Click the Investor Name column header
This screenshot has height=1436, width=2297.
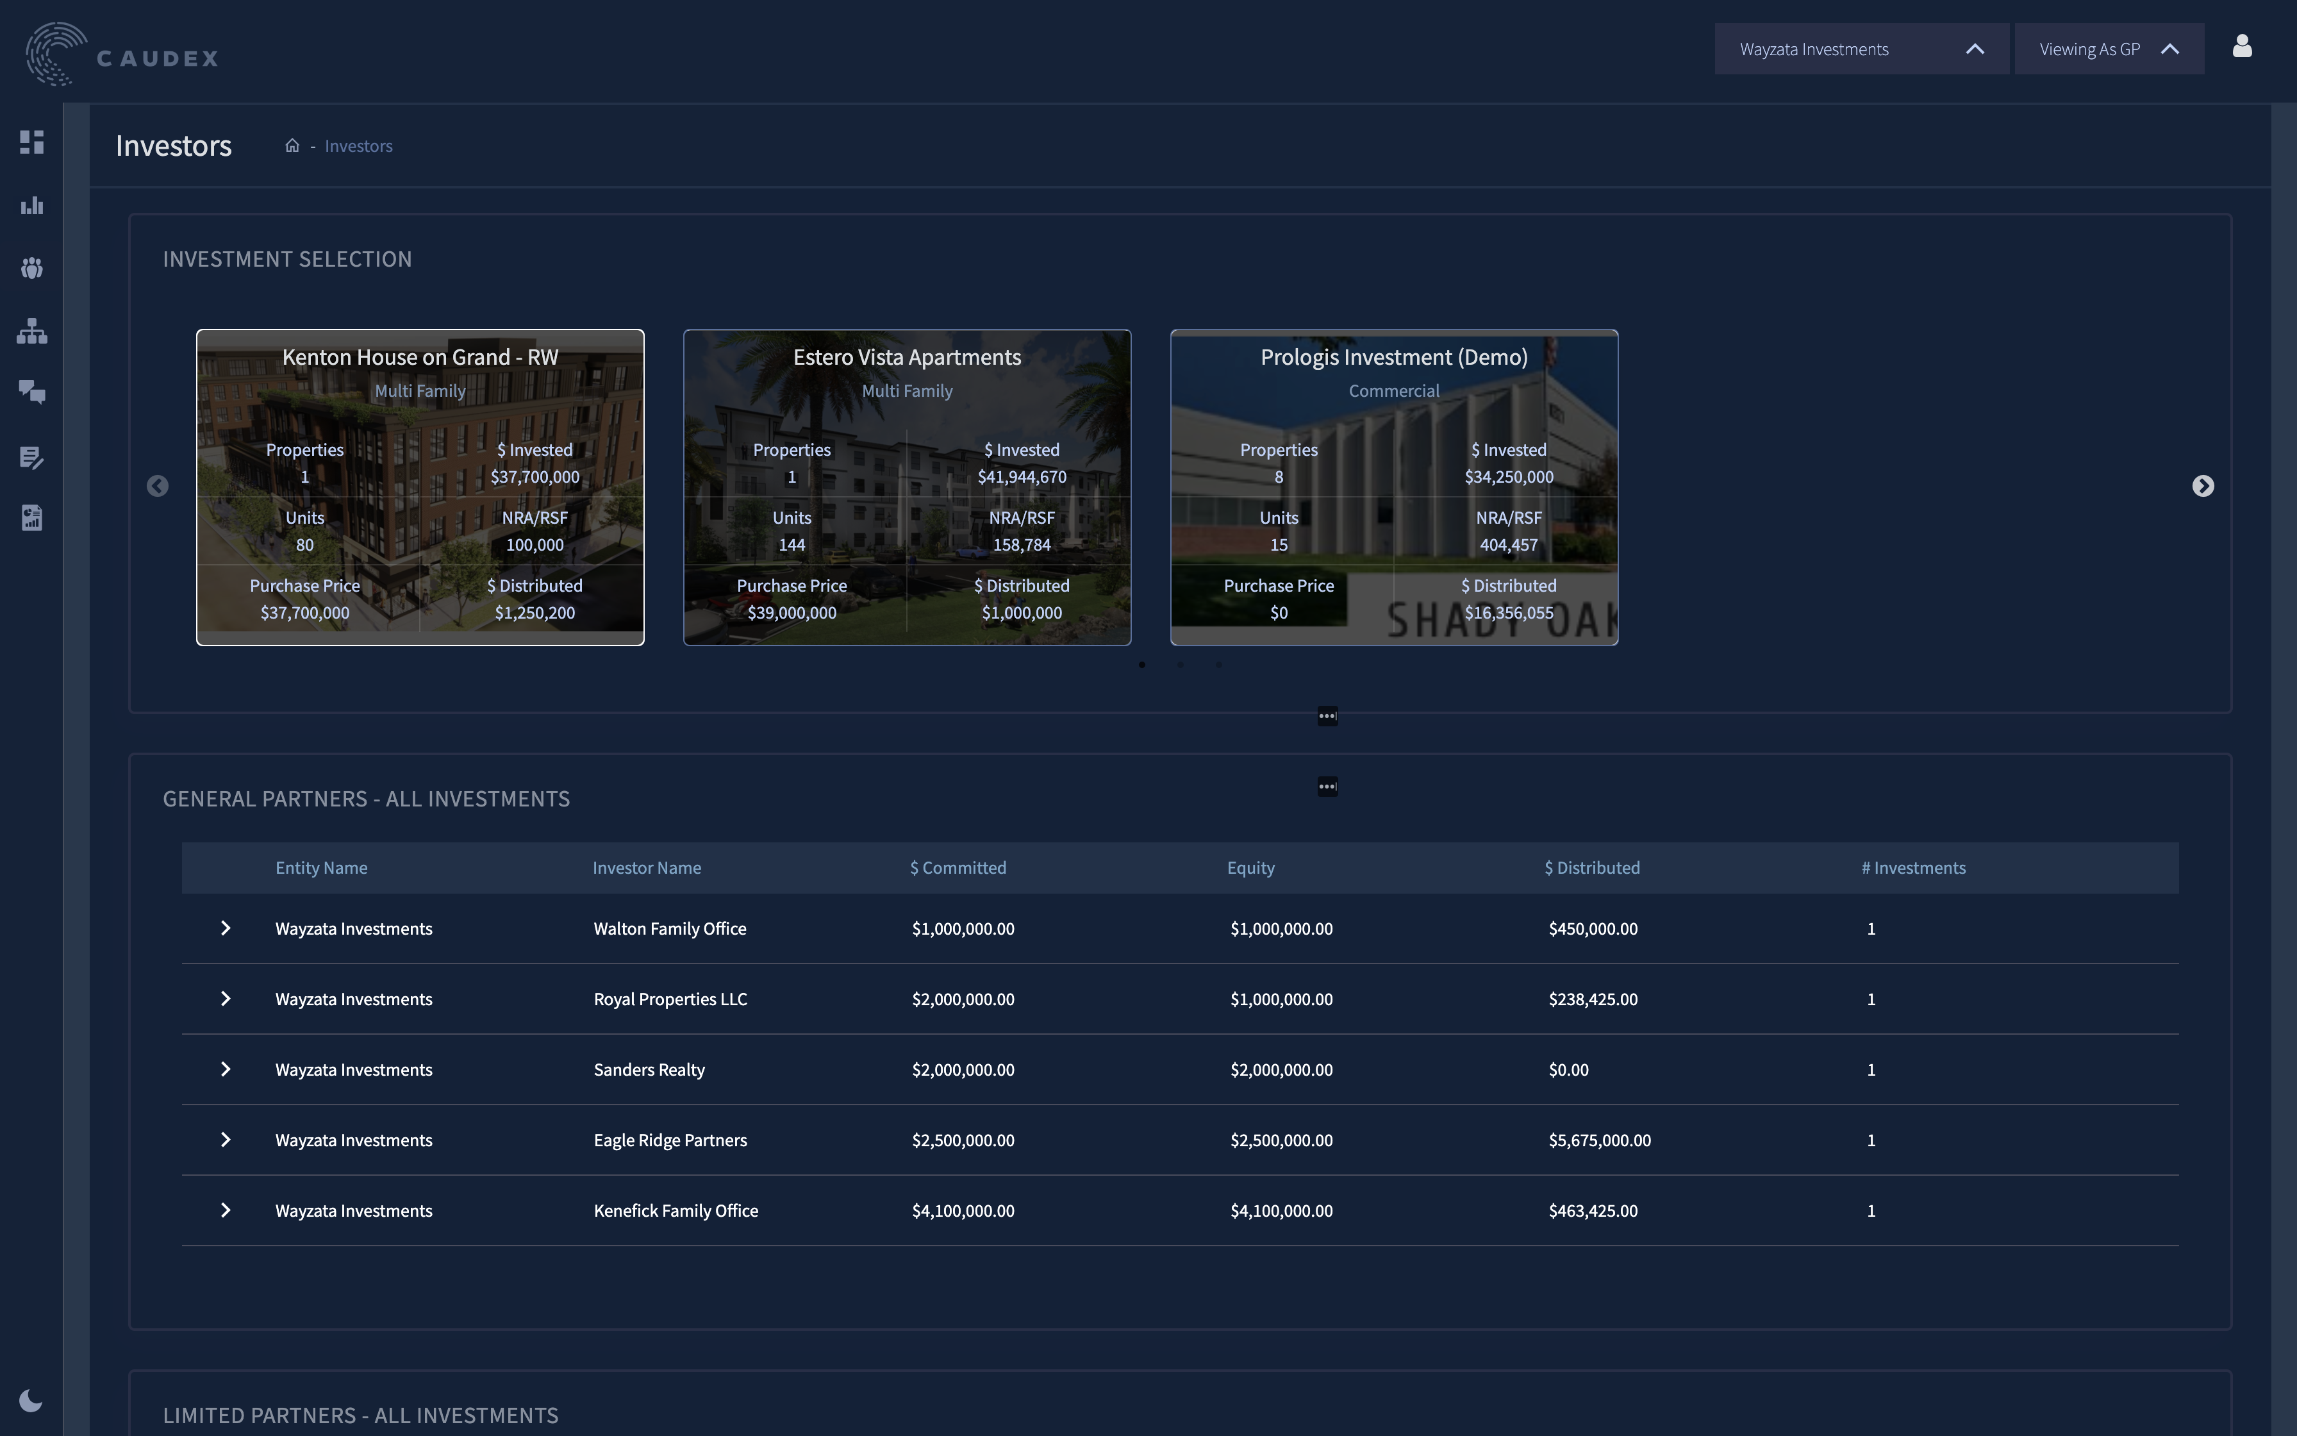pyautogui.click(x=647, y=868)
